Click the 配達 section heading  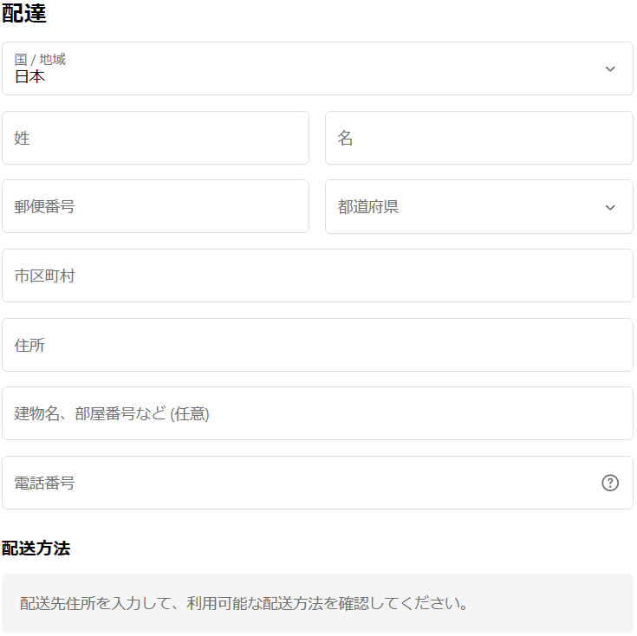click(x=24, y=13)
